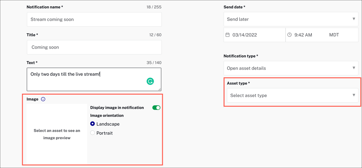Click the Notification type * label
This screenshot has height=168, width=362.
(x=241, y=56)
